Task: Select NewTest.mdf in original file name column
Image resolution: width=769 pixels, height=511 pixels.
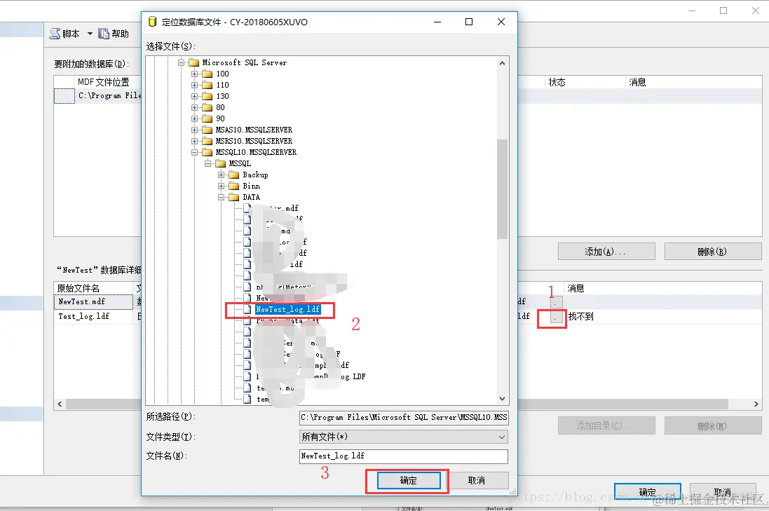Action: [x=93, y=302]
